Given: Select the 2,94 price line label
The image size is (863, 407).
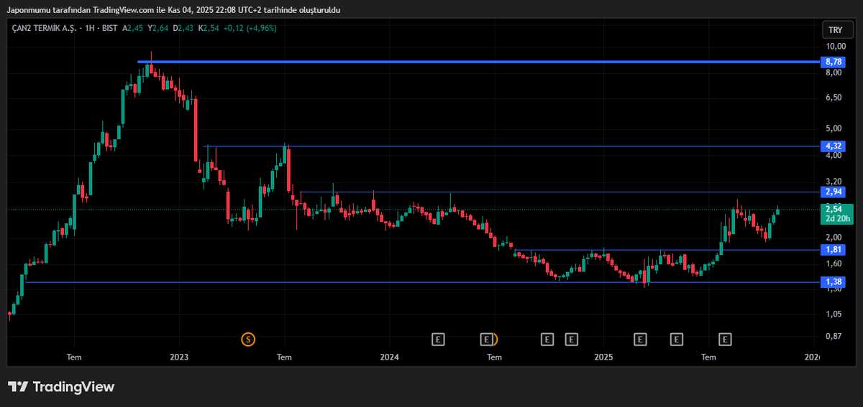Looking at the screenshot, I should 835,192.
